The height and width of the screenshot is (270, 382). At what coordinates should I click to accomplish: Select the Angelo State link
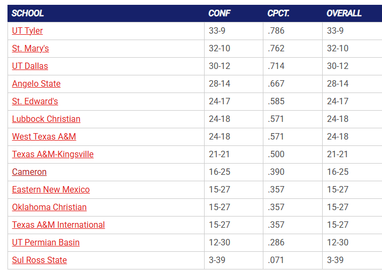(36, 84)
